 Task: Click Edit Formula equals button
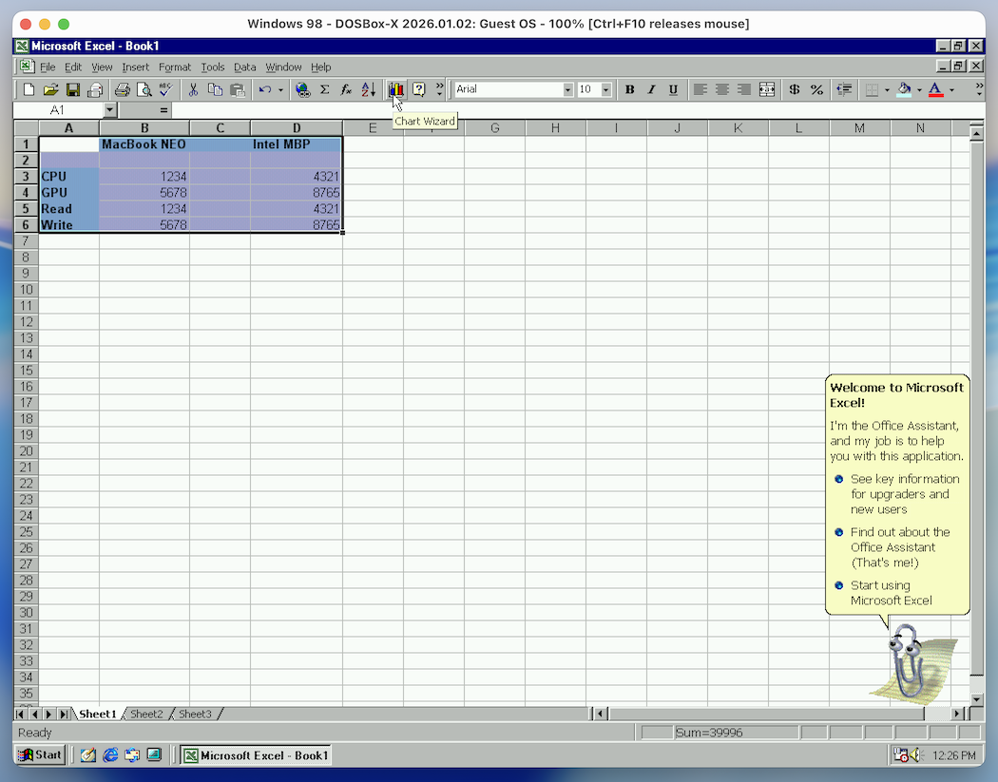(x=163, y=110)
